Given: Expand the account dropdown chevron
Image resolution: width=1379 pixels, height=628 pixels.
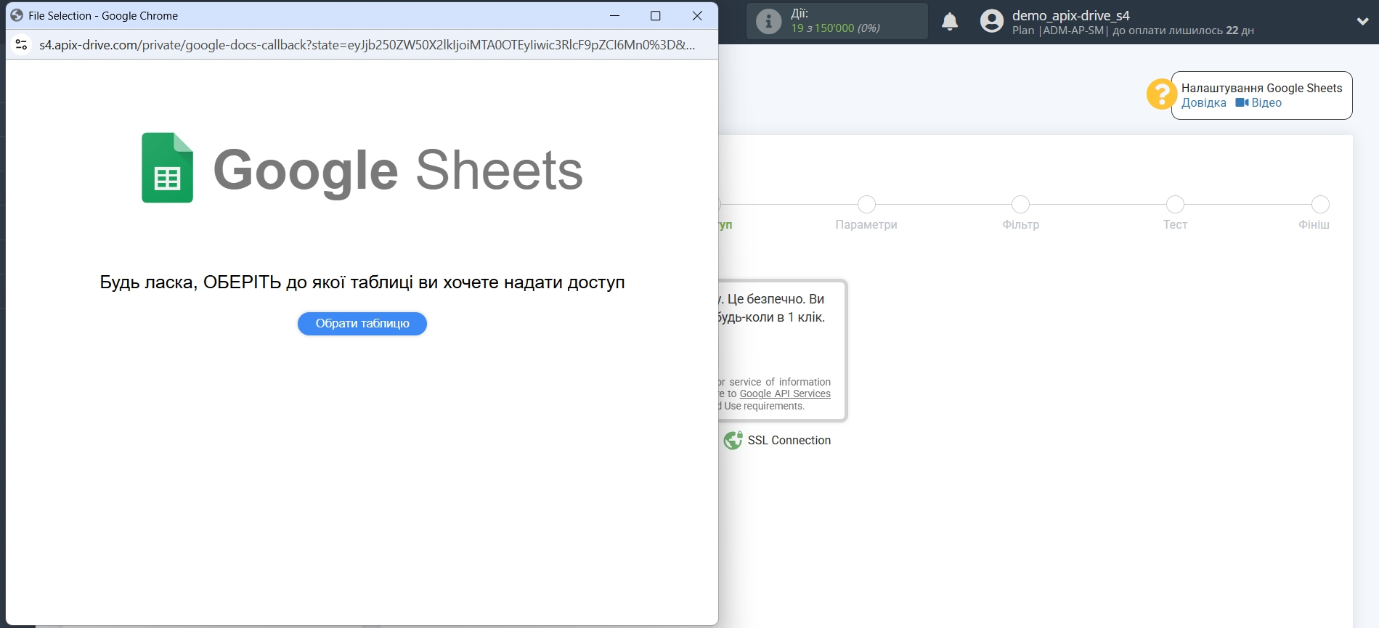Looking at the screenshot, I should point(1362,21).
